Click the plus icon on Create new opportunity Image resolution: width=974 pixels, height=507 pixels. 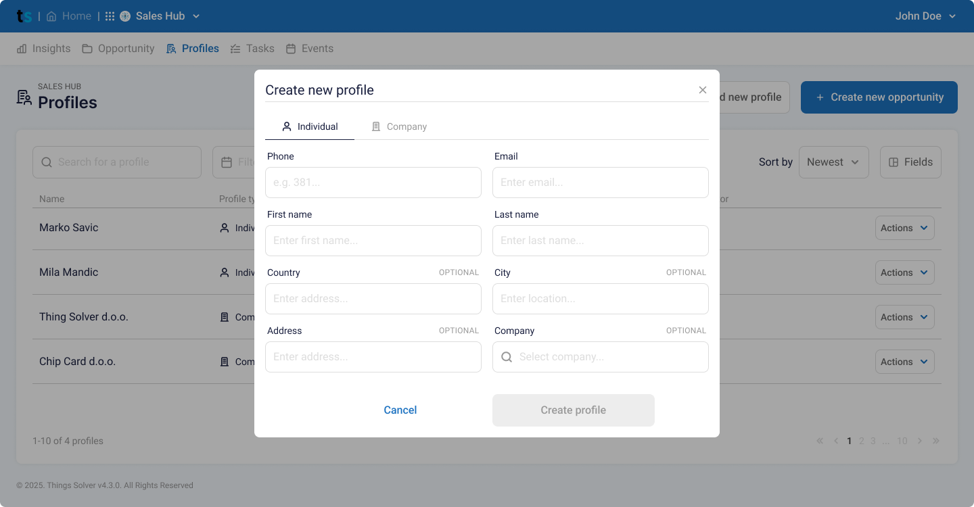tap(820, 97)
